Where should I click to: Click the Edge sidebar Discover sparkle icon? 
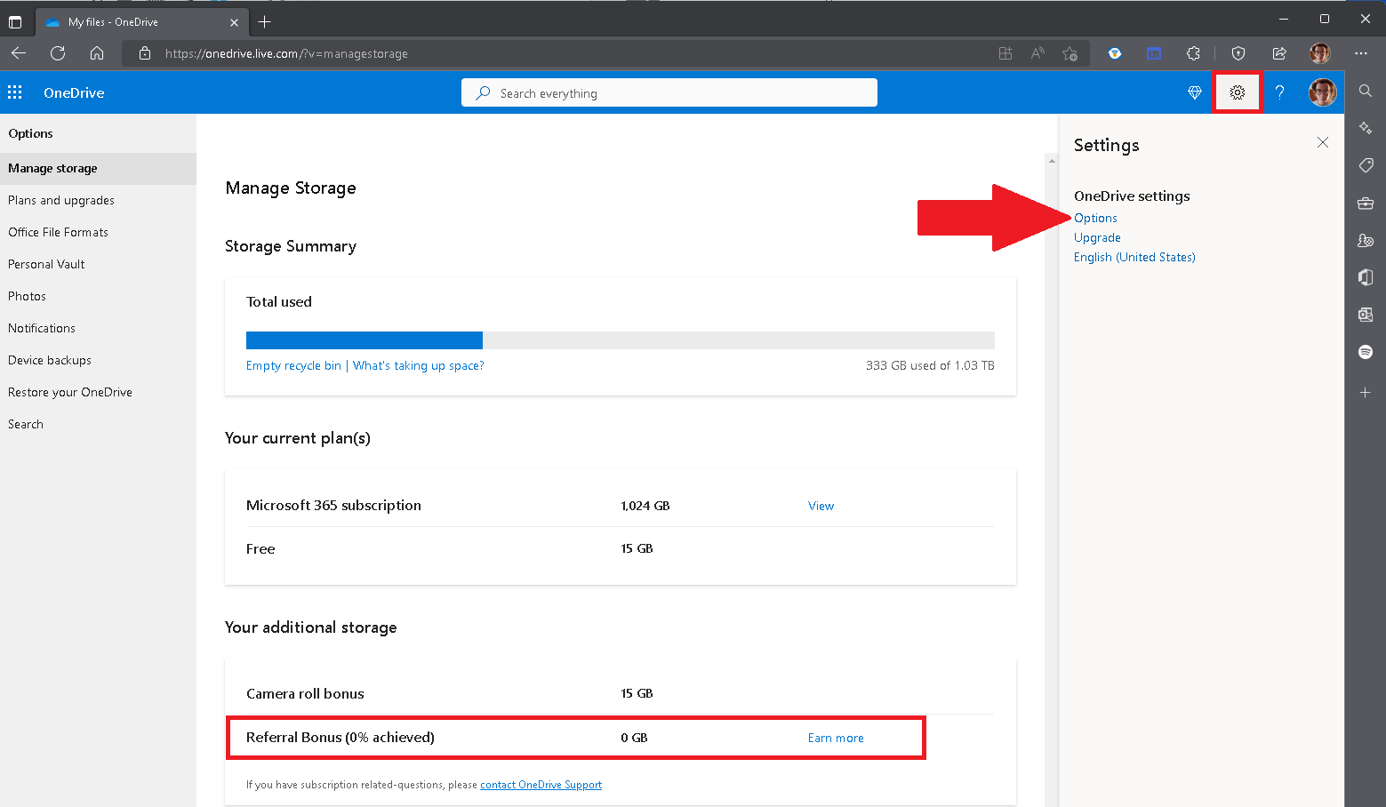click(1366, 128)
